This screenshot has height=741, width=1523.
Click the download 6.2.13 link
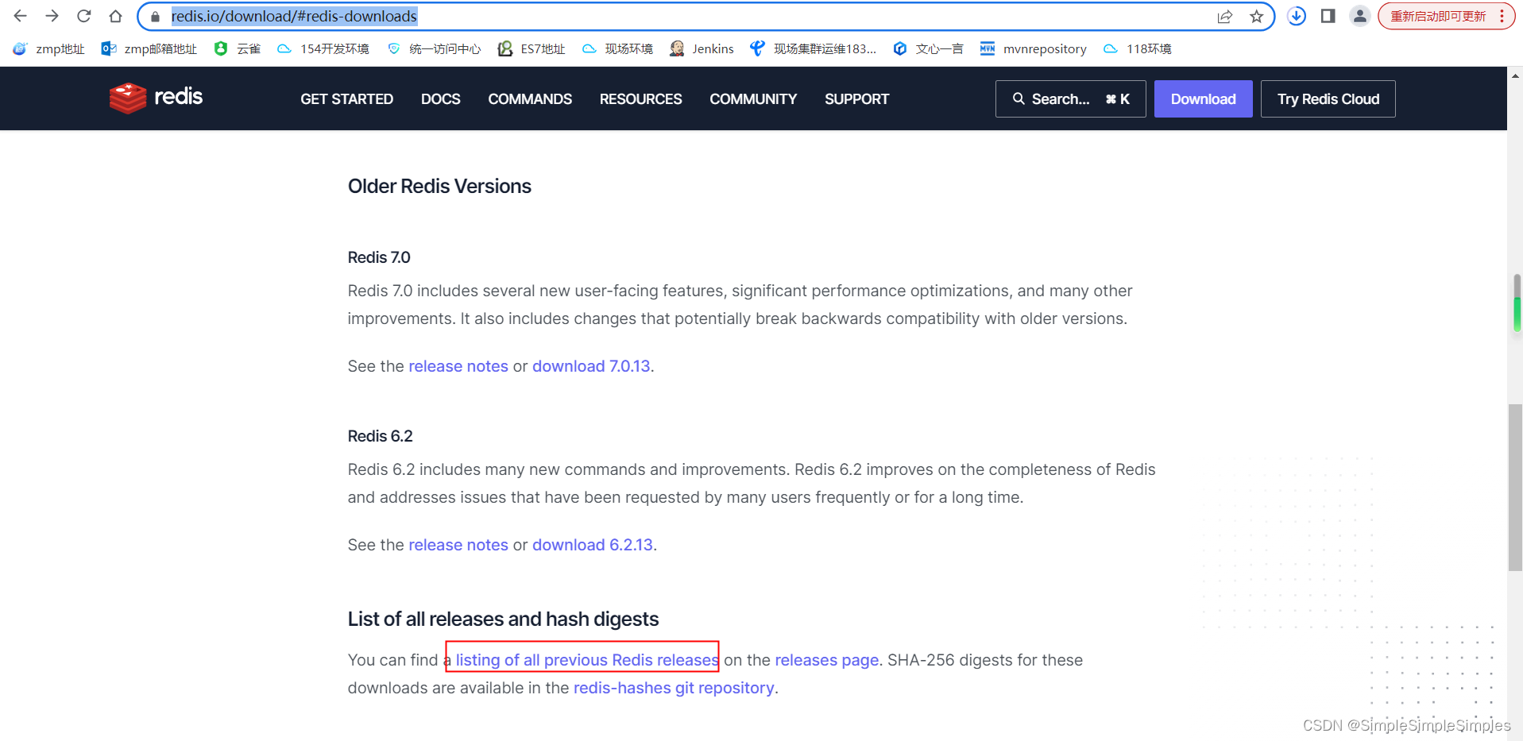[x=593, y=545]
